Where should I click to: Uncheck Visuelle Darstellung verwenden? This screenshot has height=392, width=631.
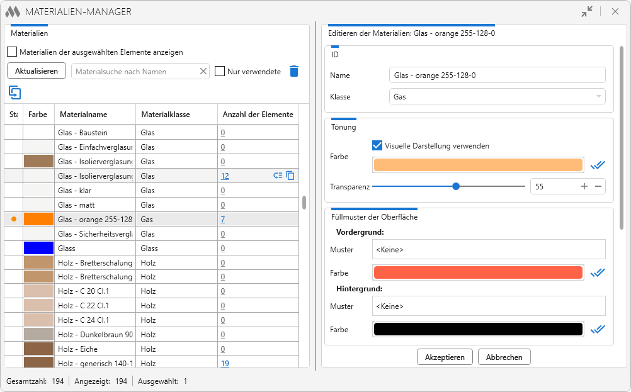pos(377,145)
